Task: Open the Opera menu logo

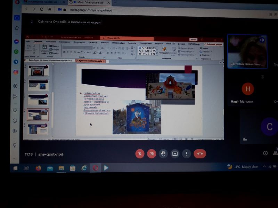Action: (17, 2)
